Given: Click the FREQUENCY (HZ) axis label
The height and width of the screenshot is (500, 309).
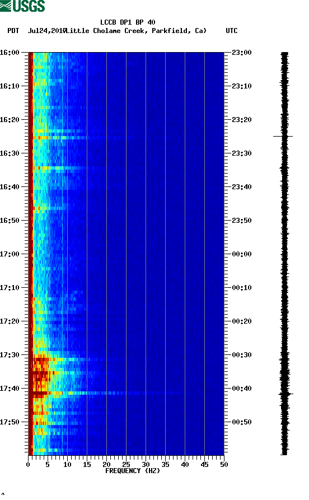Looking at the screenshot, I should pyautogui.click(x=133, y=471).
